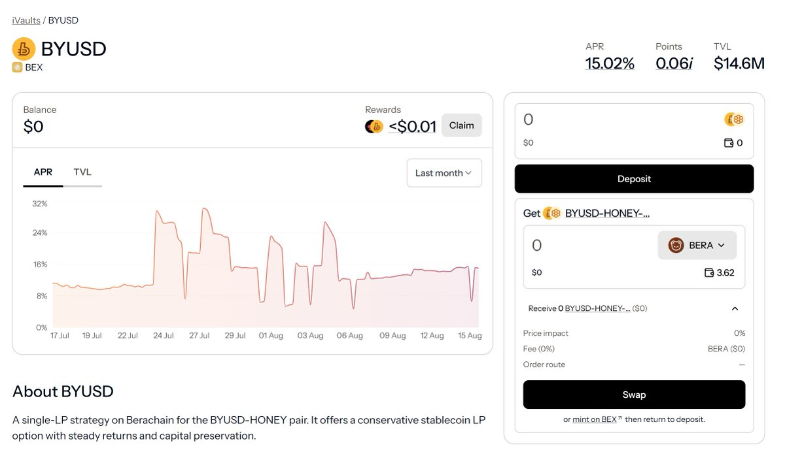
Task: Open the Last month time range dropdown
Action: pyautogui.click(x=444, y=173)
